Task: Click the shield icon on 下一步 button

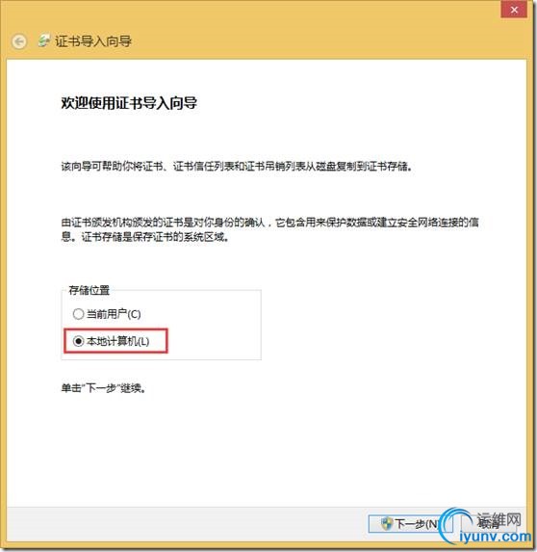Action: click(387, 524)
